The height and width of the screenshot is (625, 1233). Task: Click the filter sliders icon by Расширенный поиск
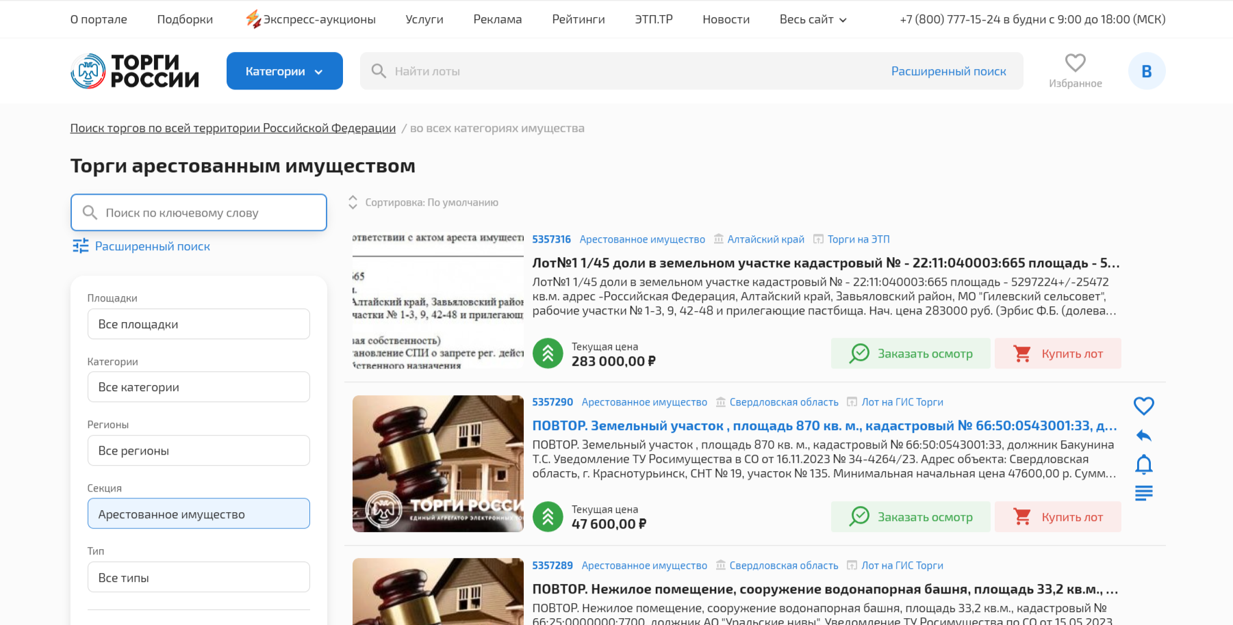pyautogui.click(x=81, y=246)
